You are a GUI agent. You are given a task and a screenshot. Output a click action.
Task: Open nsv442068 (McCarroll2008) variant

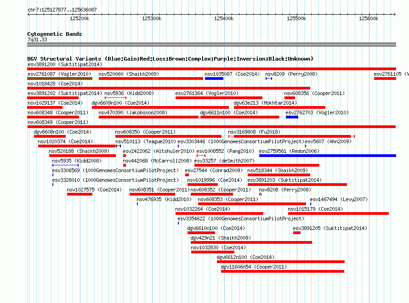pyautogui.click(x=157, y=161)
